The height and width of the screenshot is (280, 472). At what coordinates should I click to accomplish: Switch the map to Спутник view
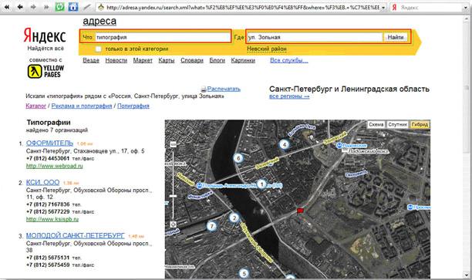click(398, 124)
